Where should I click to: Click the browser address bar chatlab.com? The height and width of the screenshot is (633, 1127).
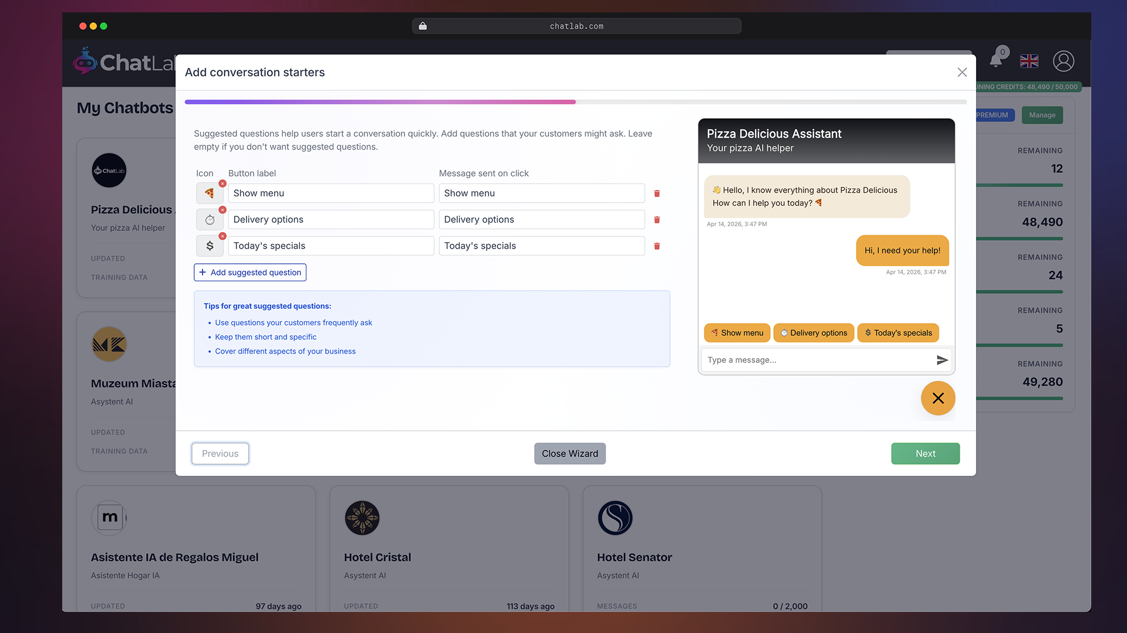point(576,26)
